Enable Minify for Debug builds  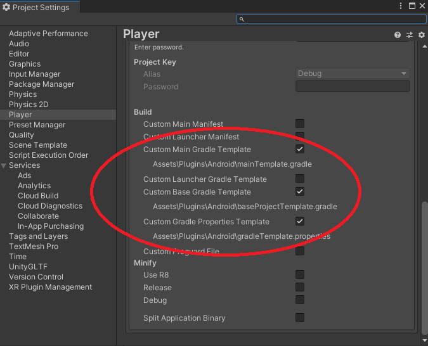coord(300,300)
